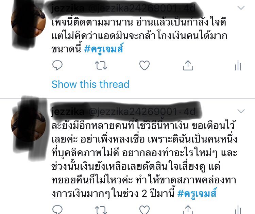Share the first tweet

(188, 65)
